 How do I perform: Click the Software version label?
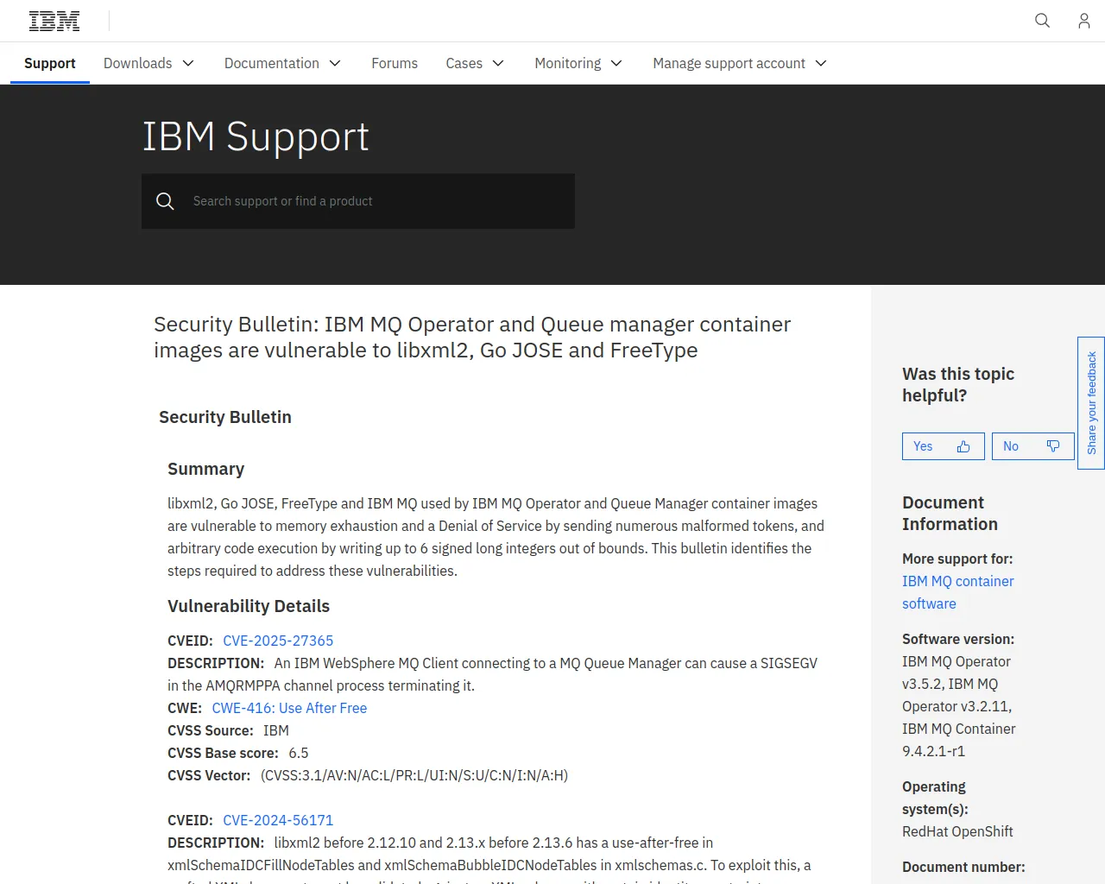[958, 639]
